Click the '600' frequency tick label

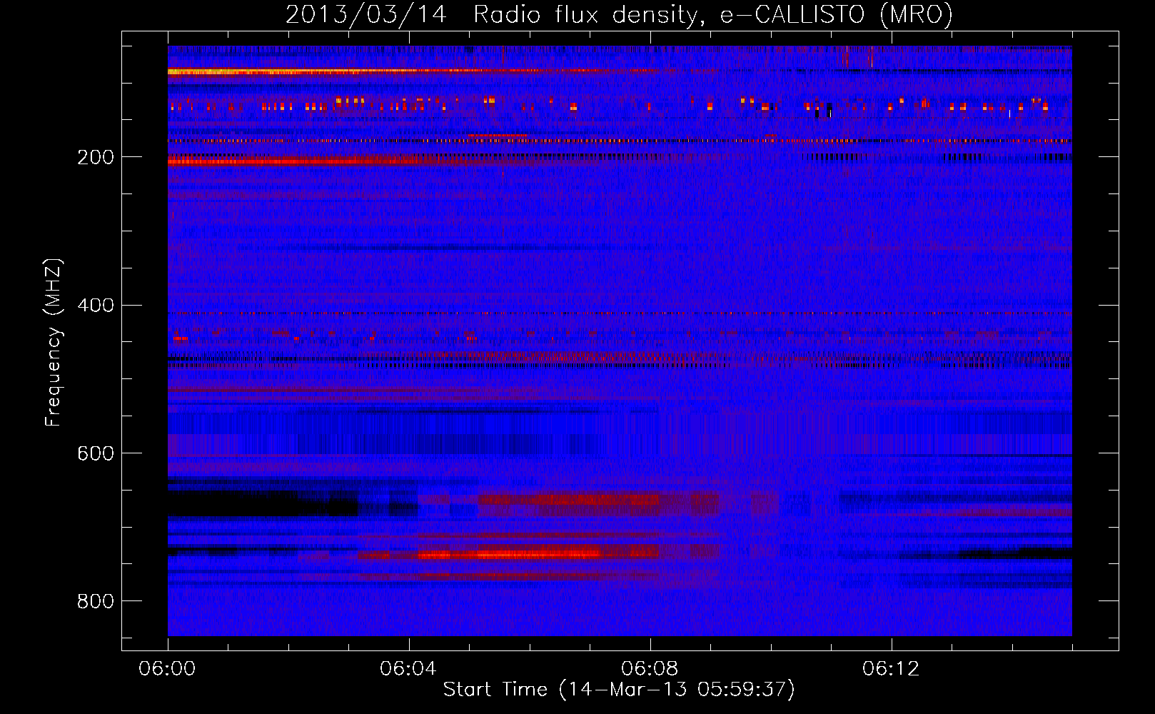(x=96, y=453)
